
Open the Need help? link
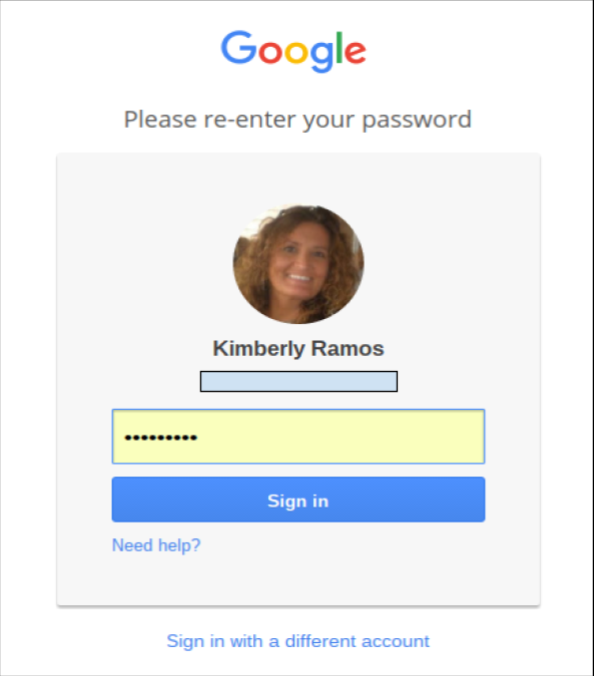[x=156, y=545]
